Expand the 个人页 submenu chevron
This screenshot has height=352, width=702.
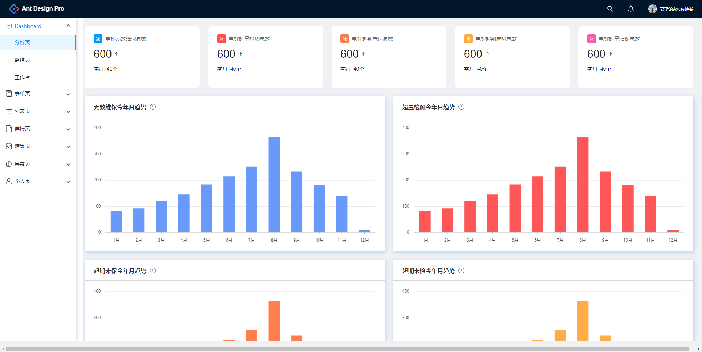pyautogui.click(x=68, y=182)
